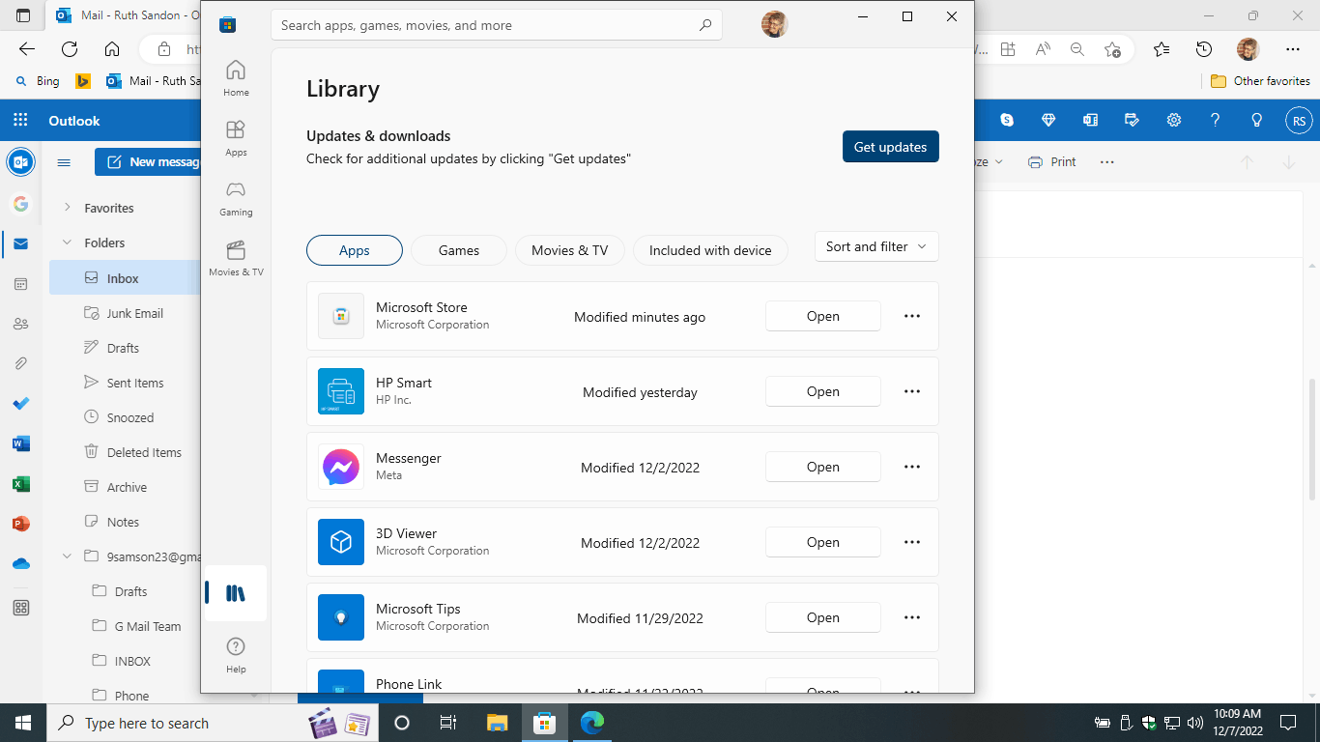1320x742 pixels.
Task: Expand the Sort and filter dropdown
Action: click(876, 246)
